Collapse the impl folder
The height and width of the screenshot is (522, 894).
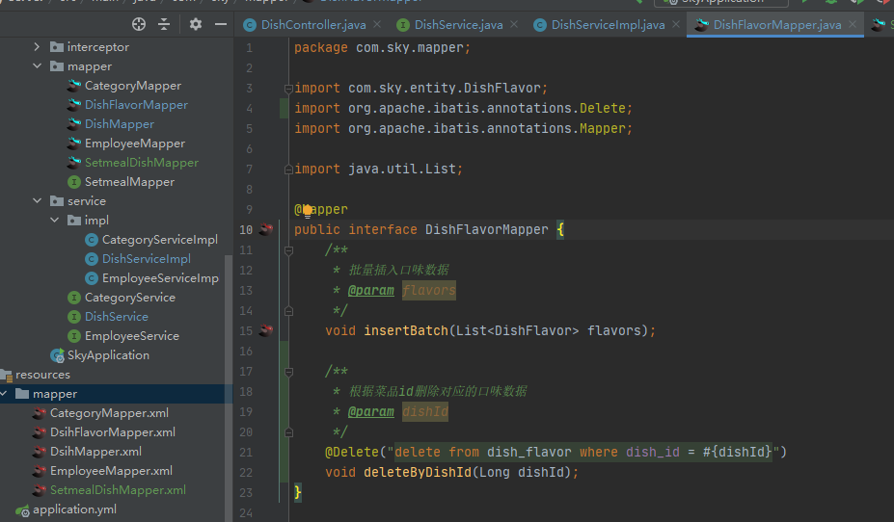coord(55,220)
